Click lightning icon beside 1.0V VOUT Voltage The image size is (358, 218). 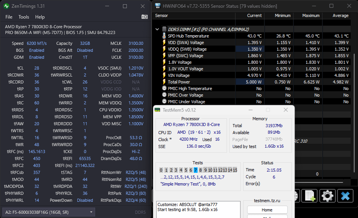[164, 69]
